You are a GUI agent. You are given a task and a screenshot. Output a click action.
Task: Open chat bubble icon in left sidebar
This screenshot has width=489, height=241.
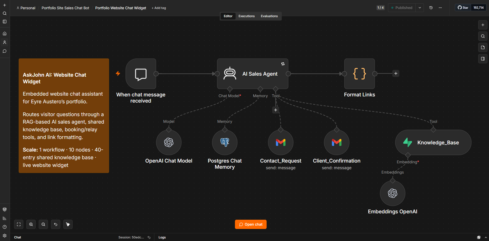5,51
